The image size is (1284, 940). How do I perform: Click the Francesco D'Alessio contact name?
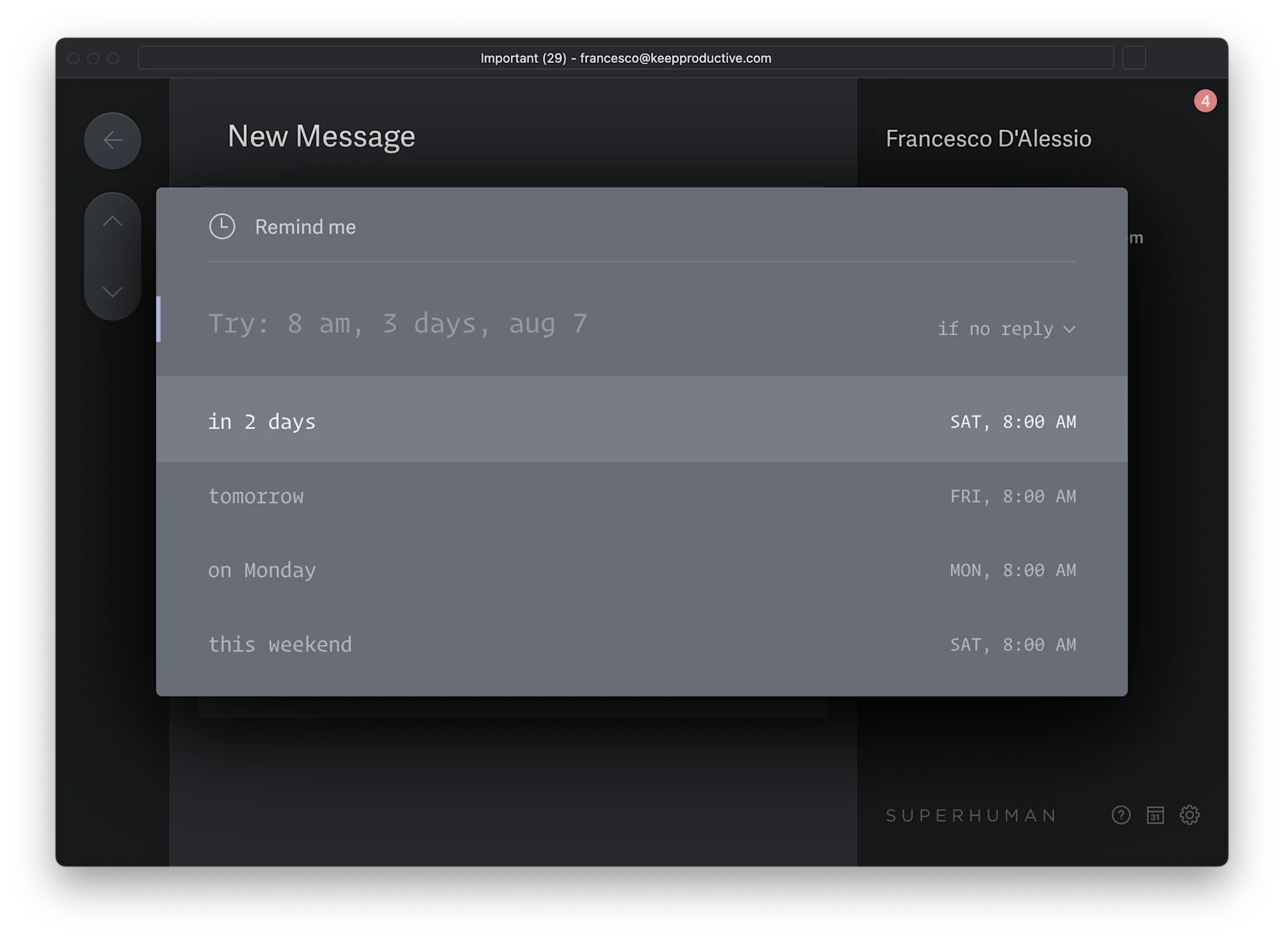988,138
